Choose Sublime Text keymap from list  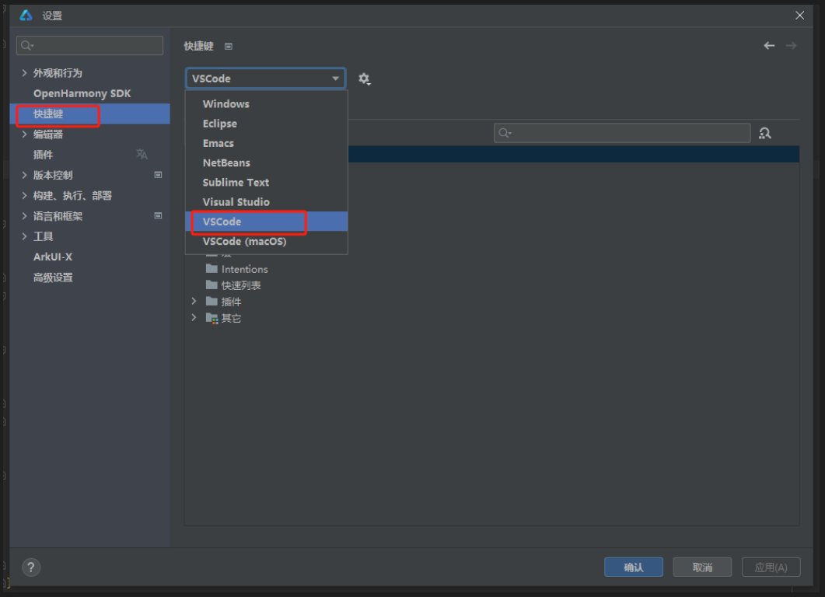pos(266,183)
